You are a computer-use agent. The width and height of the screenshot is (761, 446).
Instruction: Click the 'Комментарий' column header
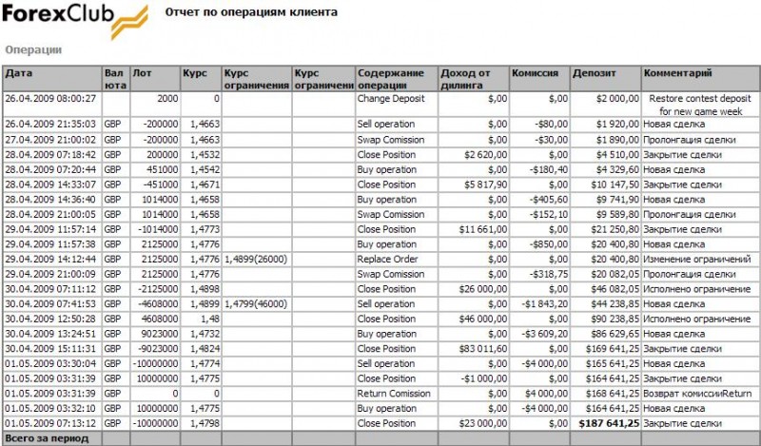(677, 72)
